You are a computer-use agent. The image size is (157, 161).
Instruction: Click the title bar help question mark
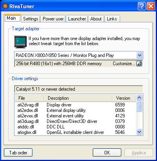pyautogui.click(x=142, y=6)
